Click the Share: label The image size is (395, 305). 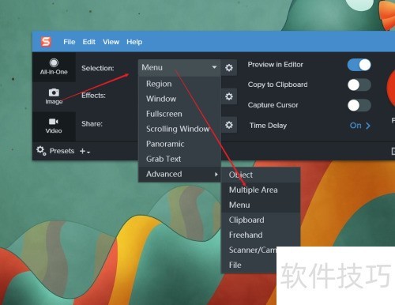92,124
